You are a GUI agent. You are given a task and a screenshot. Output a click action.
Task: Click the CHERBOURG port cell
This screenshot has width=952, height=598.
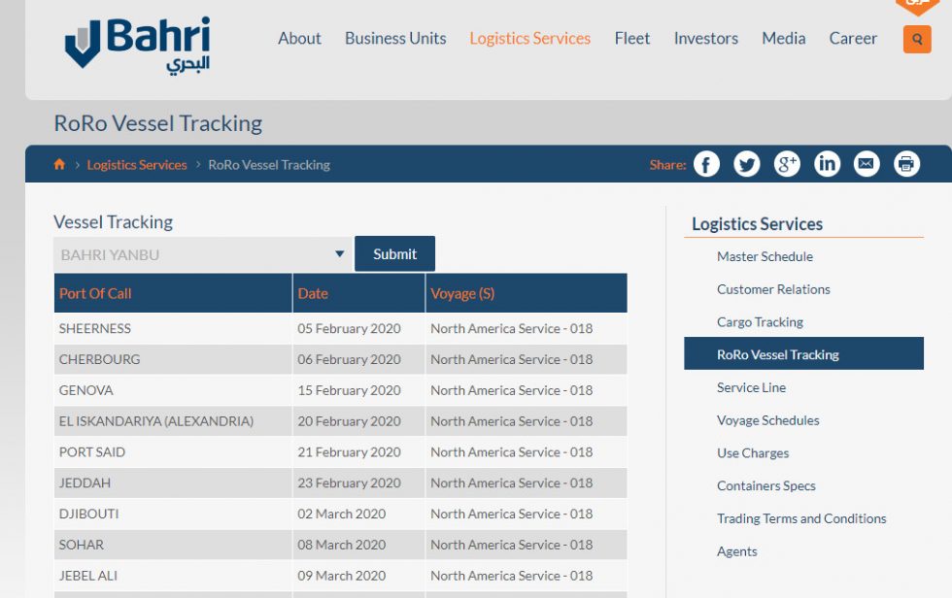tap(173, 359)
